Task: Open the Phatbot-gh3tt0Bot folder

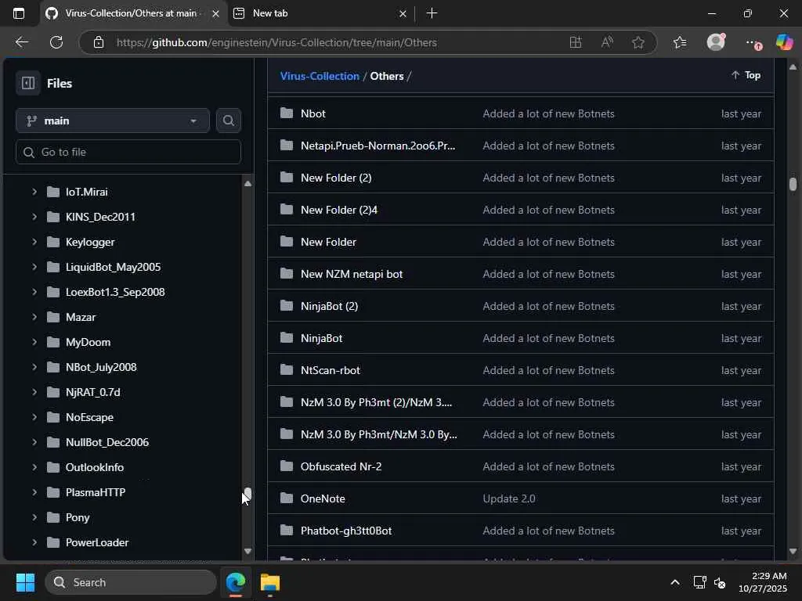Action: pyautogui.click(x=345, y=531)
